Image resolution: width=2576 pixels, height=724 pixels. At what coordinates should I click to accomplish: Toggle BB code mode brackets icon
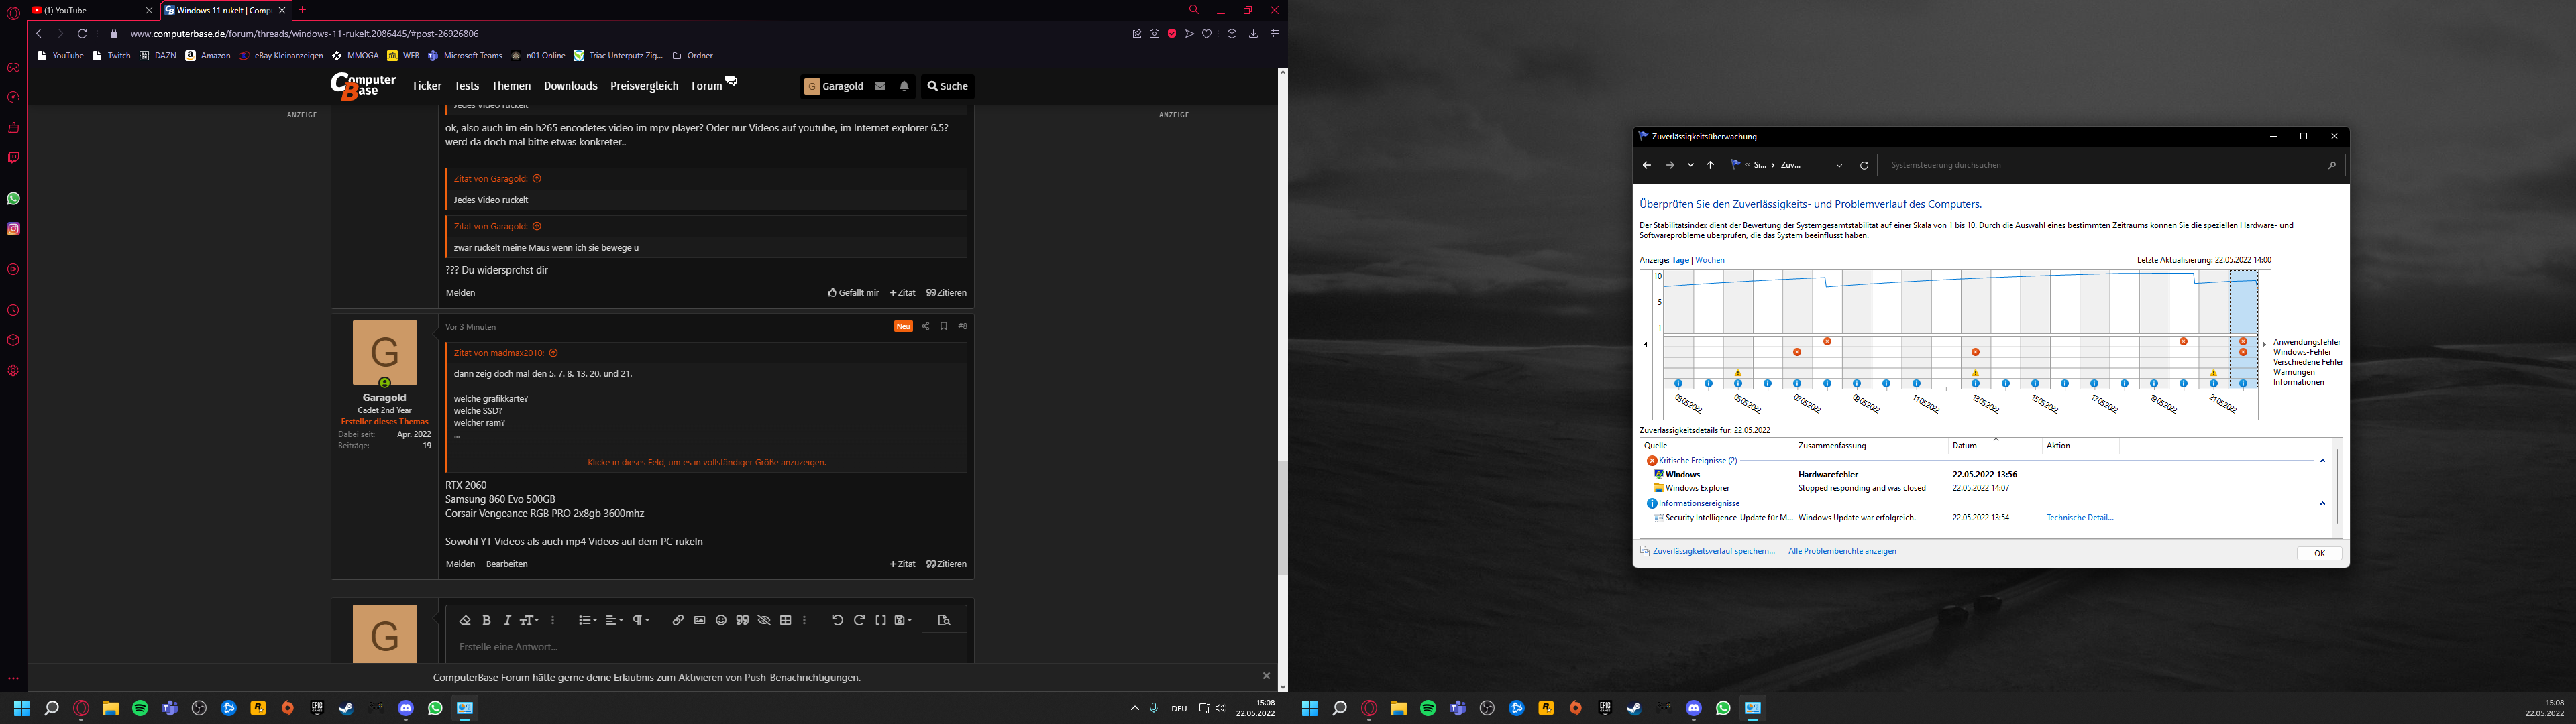(x=881, y=620)
